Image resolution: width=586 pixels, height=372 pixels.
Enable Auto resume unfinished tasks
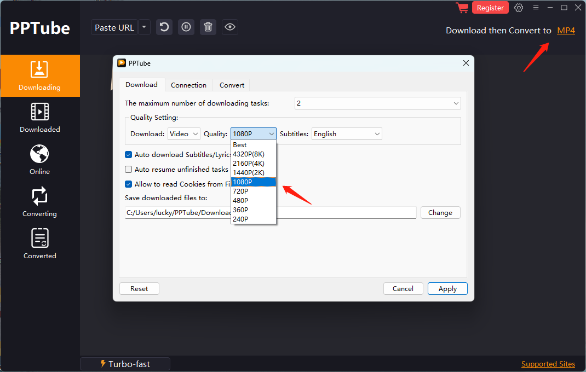pos(128,169)
